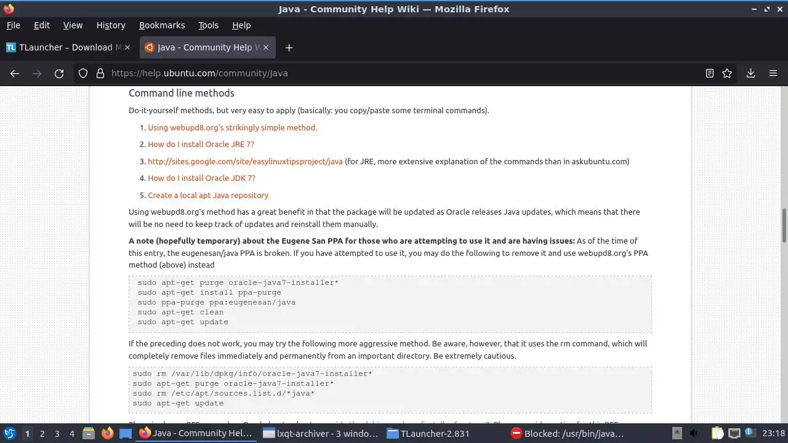Viewport: 788px width, 443px height.
Task: Click the forward navigation arrow
Action: coord(37,73)
